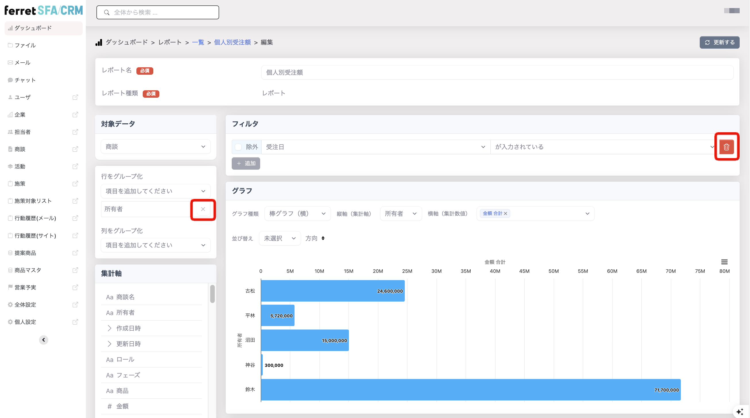Image resolution: width=750 pixels, height=418 pixels.
Task: Toggle the 除外 checkbox
Action: coord(238,147)
